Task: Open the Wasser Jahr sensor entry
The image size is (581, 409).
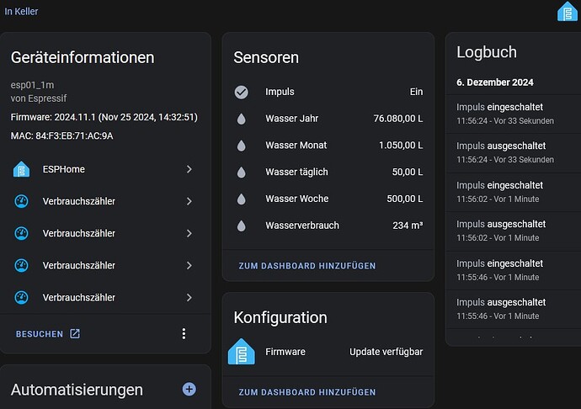Action: (328, 119)
